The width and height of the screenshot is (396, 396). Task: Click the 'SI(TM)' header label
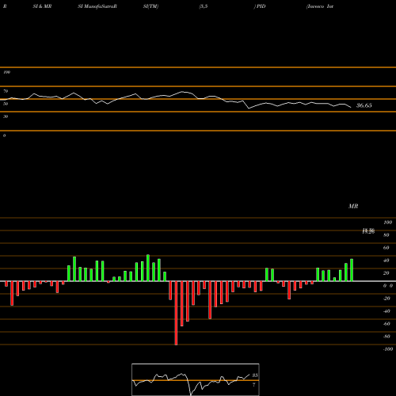[x=150, y=6]
